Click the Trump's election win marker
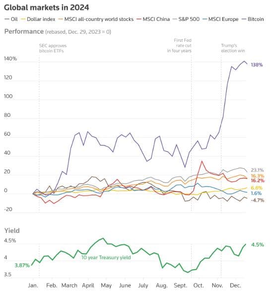 [233, 48]
